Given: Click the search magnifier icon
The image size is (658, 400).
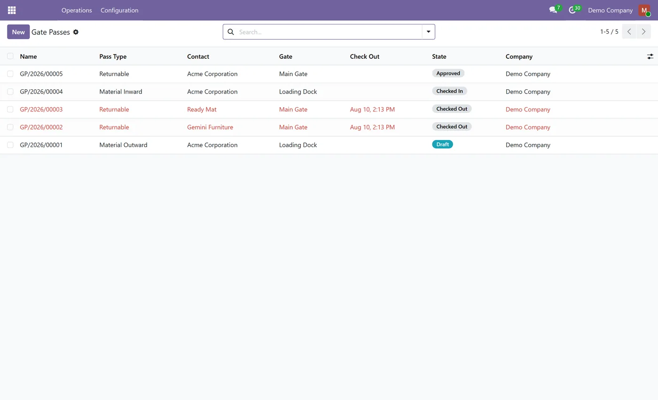Looking at the screenshot, I should coord(231,32).
